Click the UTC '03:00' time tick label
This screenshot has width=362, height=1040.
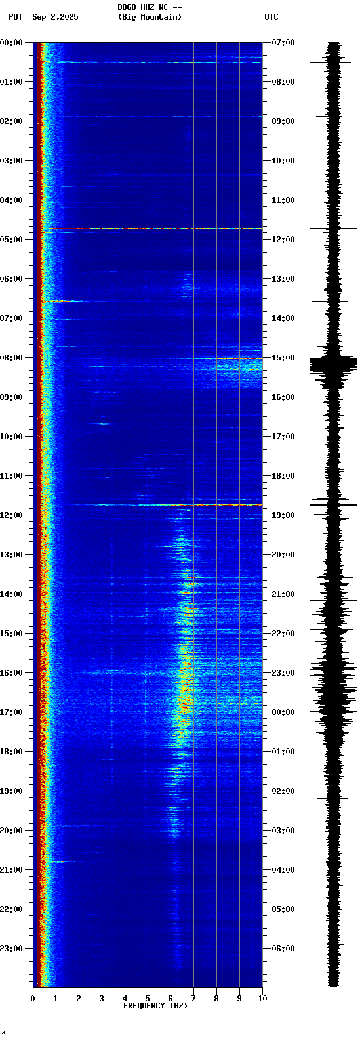pos(283,831)
